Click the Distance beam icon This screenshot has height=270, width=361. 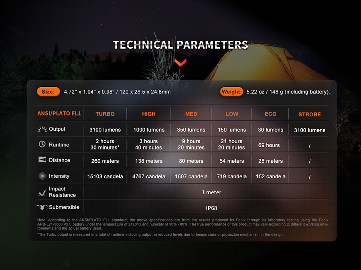tap(42, 160)
